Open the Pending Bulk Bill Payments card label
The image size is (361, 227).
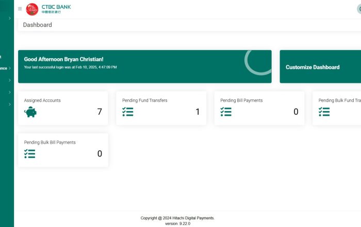[50, 143]
